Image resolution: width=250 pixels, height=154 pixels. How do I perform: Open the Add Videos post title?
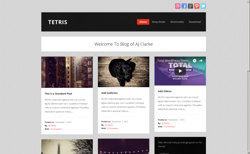tap(165, 91)
